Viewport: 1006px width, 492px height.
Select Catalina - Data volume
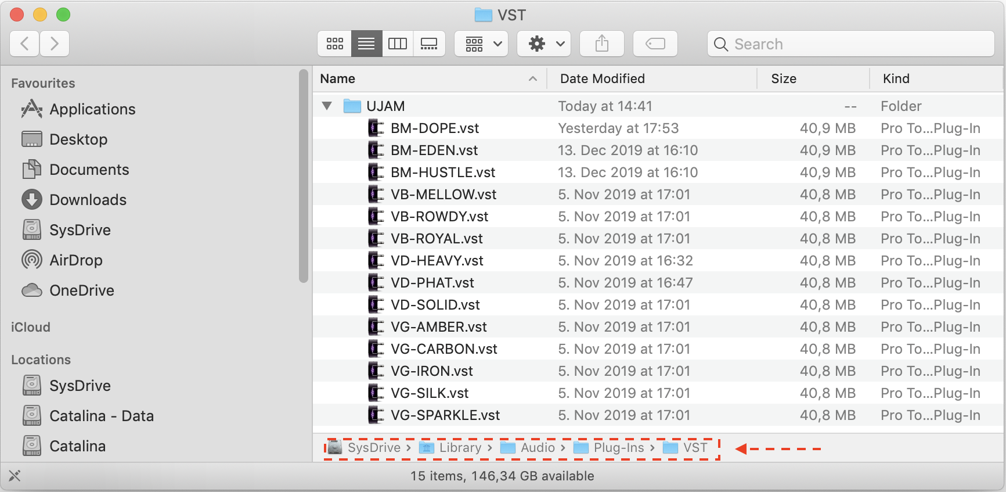87,416
